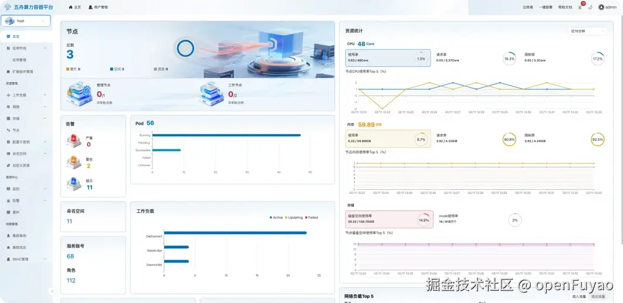Open notifications icon with red badge
The image size is (623, 303).
(581, 6)
